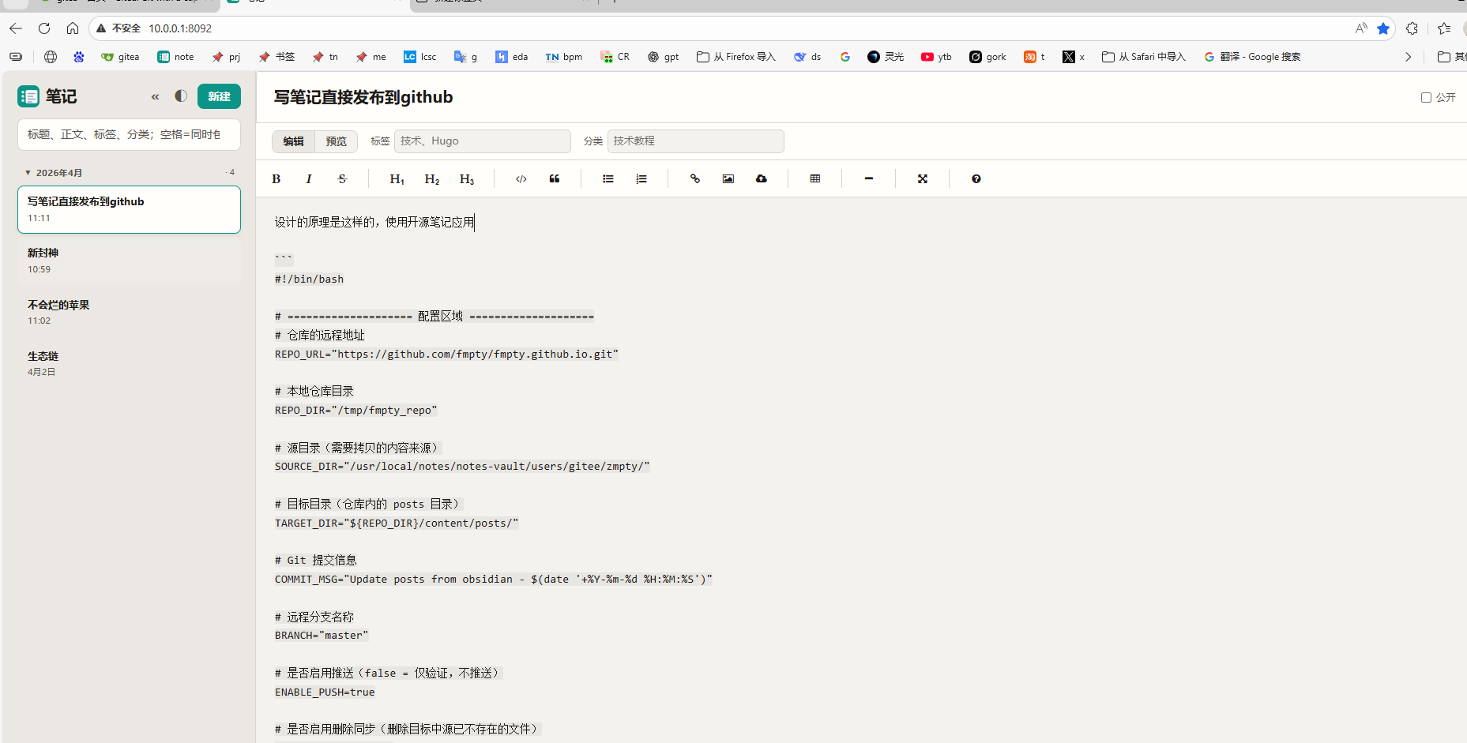Toggle fullscreen editor mode
1467x743 pixels.
click(x=923, y=179)
